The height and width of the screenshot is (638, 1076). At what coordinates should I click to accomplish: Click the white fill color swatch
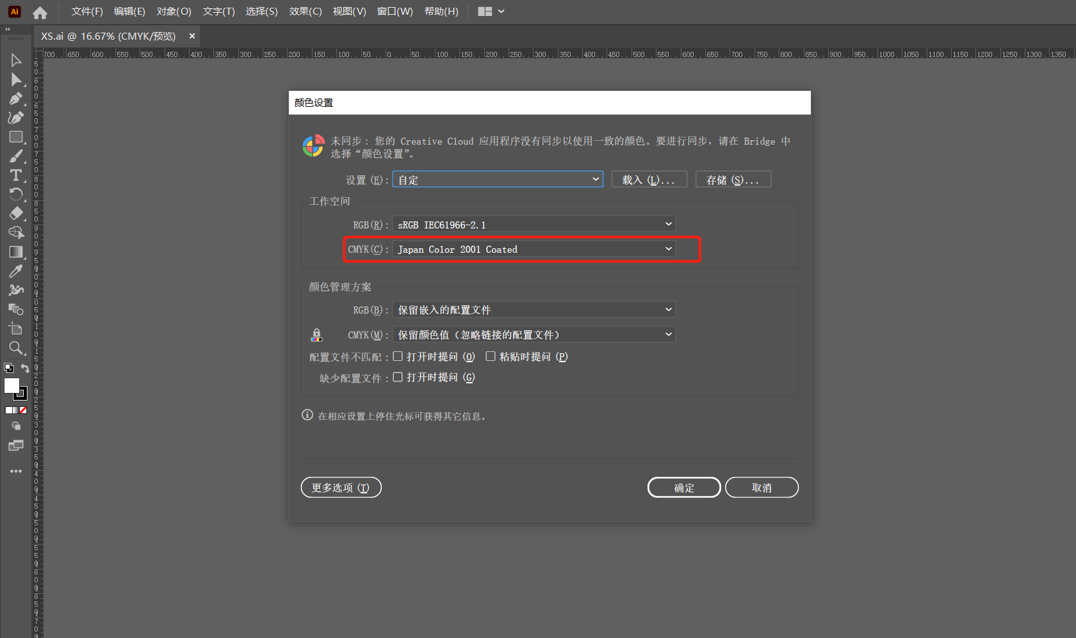click(x=13, y=386)
